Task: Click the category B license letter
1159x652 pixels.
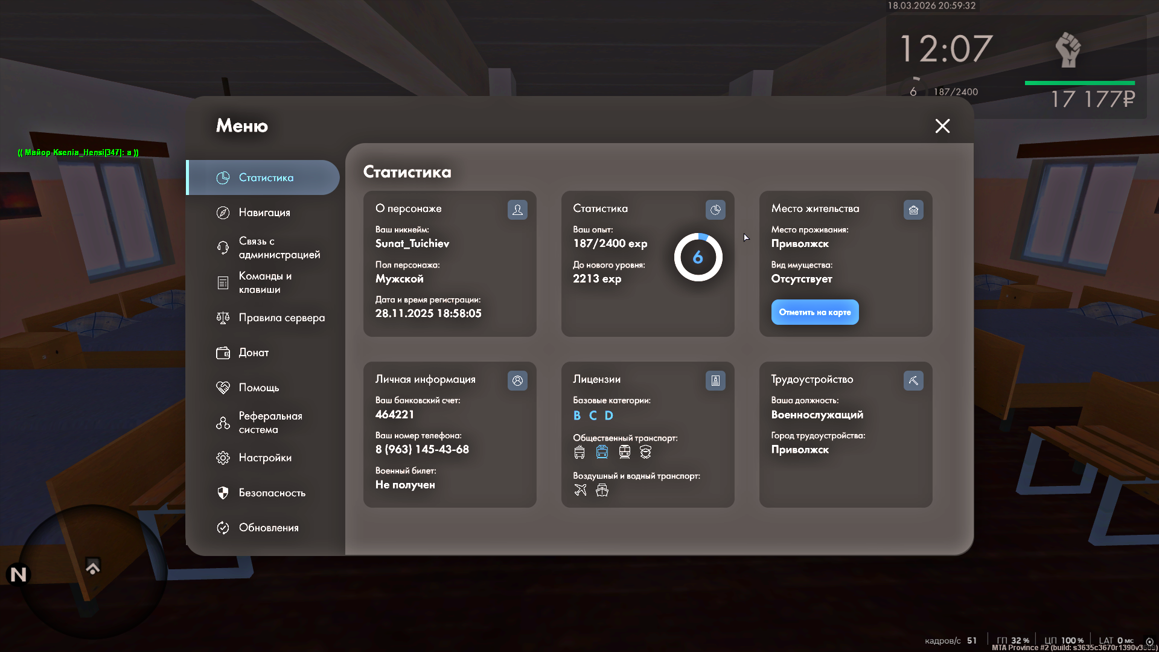Action: pos(577,415)
